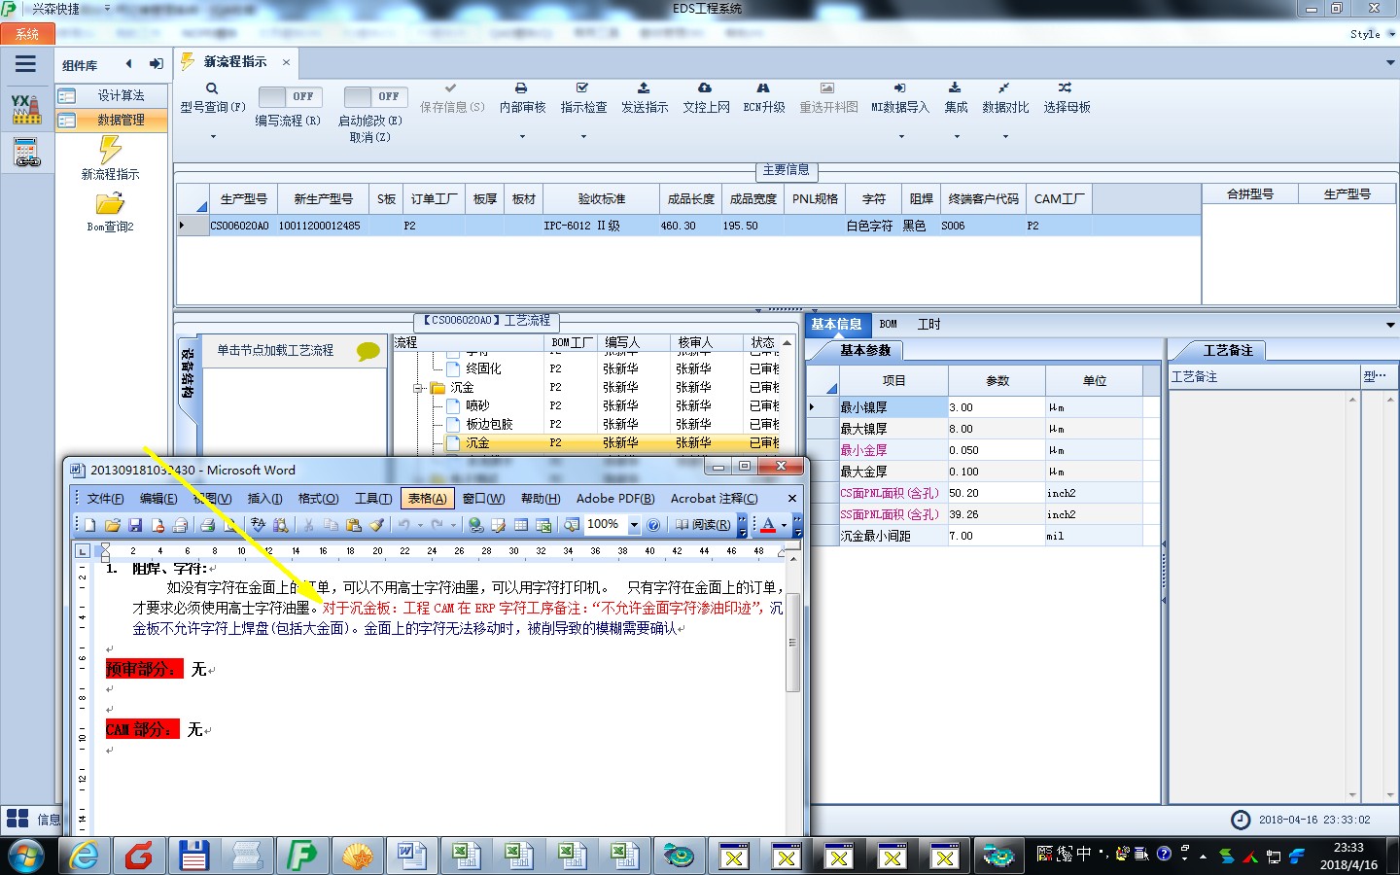Select the 数据管理 sidebar item

point(110,120)
